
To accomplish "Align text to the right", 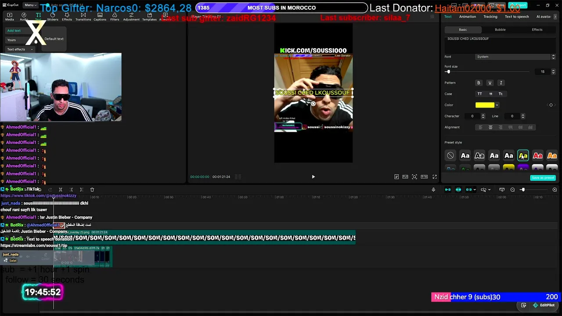I will pos(501,127).
